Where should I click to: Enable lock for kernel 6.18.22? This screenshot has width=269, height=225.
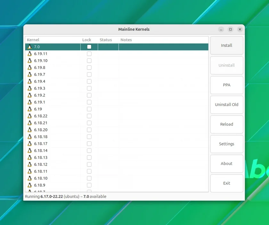[x=89, y=116]
